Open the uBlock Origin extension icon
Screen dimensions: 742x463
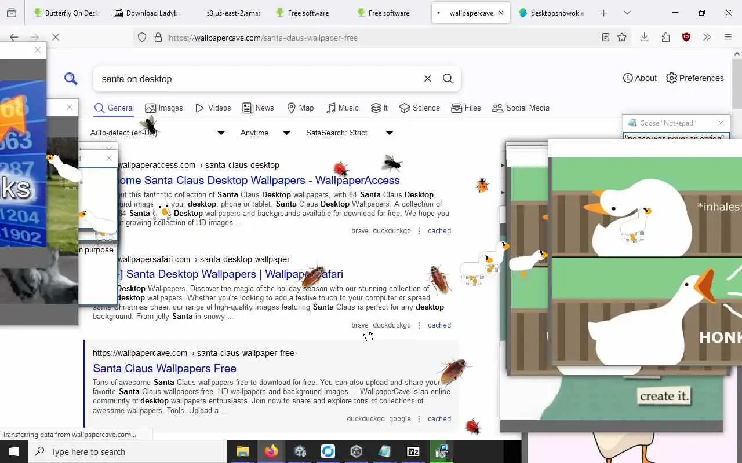686,37
